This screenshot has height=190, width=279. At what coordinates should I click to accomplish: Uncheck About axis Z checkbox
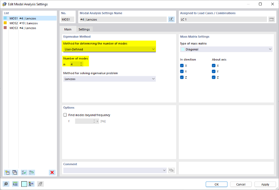[214, 77]
